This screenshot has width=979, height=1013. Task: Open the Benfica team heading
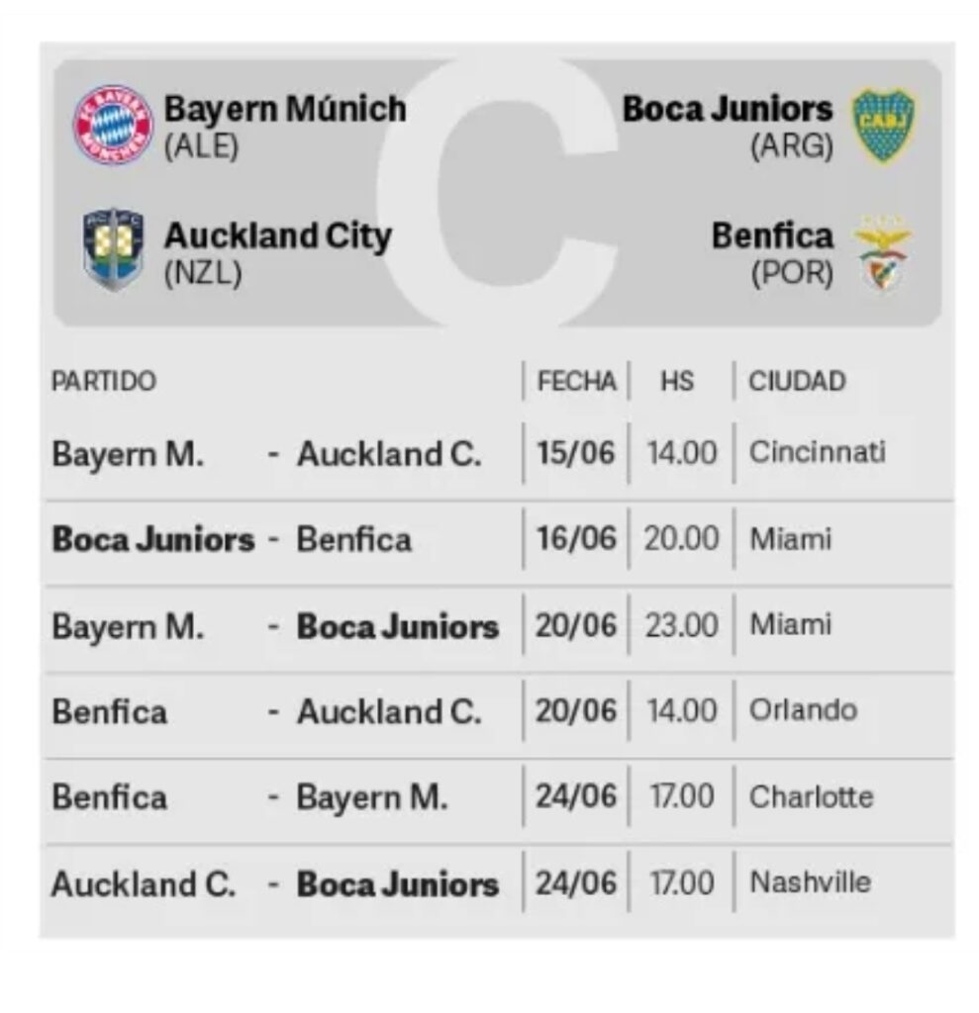click(772, 236)
